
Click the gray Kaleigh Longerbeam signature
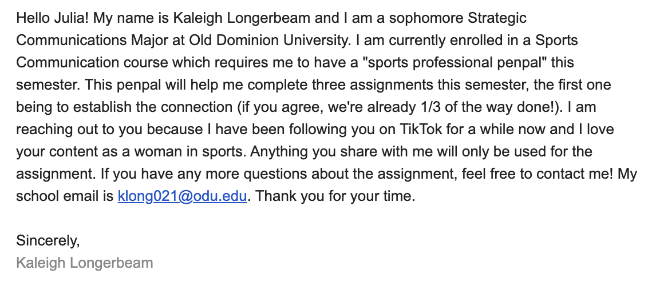pyautogui.click(x=85, y=263)
